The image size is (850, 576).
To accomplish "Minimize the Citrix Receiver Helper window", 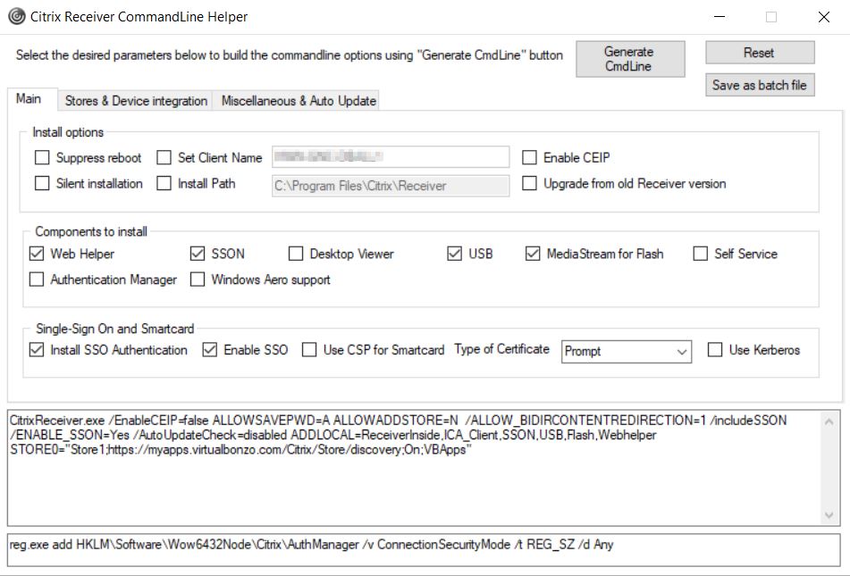I will pyautogui.click(x=720, y=17).
